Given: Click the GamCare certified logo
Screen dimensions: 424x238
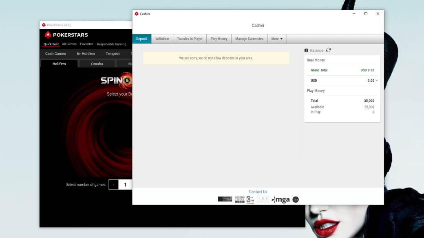Looking at the screenshot, I should [x=240, y=199].
